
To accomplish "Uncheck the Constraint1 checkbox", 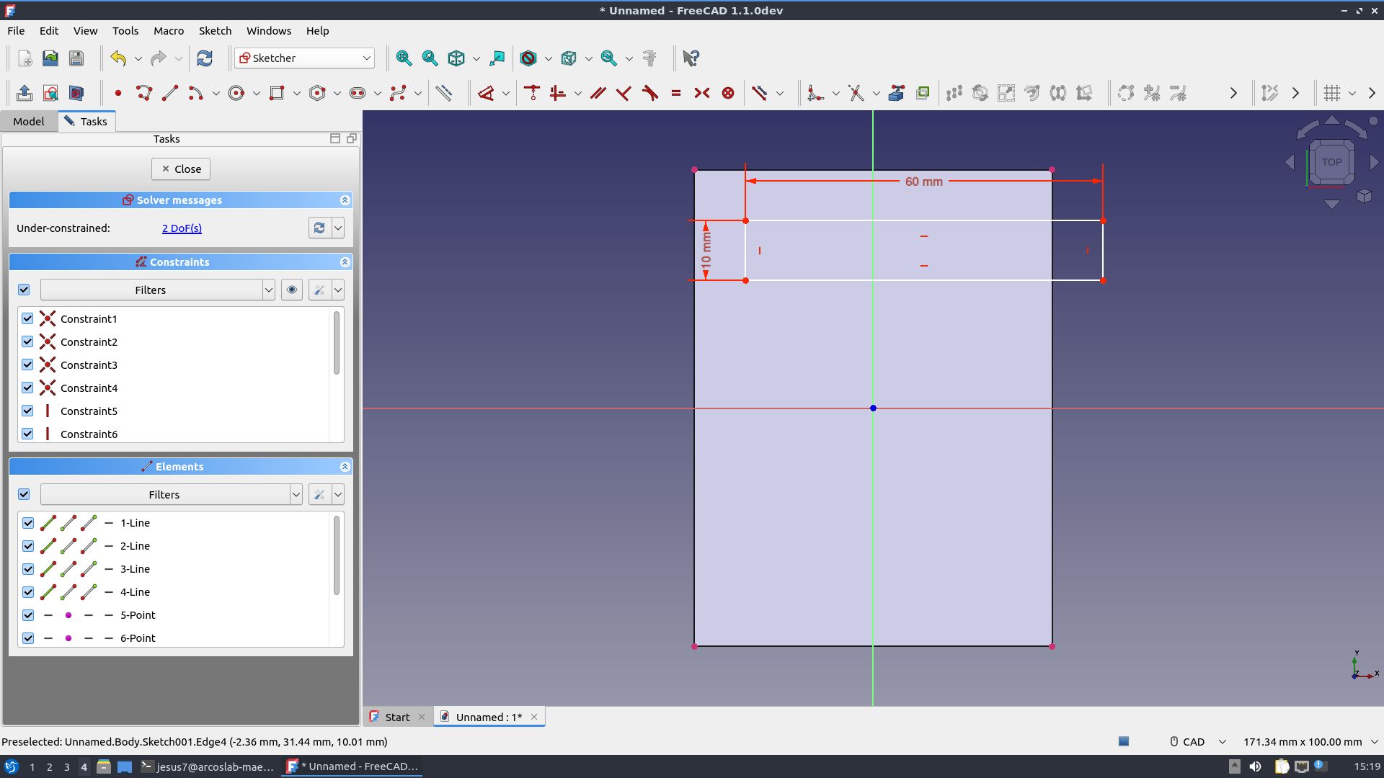I will pos(27,318).
